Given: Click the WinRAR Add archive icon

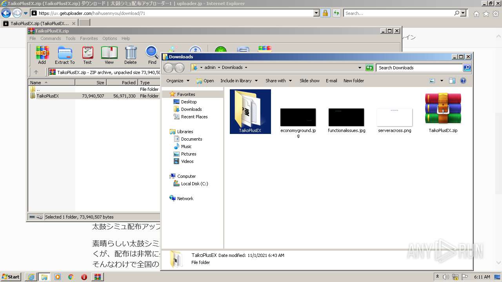Looking at the screenshot, I should click(42, 55).
